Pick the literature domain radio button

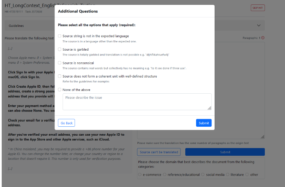pos(227,175)
